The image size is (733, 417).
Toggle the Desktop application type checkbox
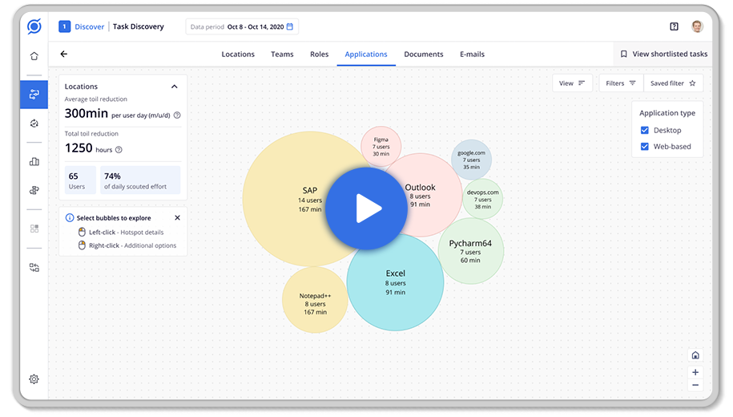coord(645,130)
